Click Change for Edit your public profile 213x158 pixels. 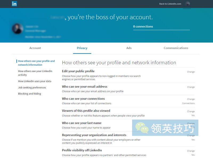point(191,72)
